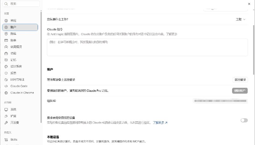The height and width of the screenshot is (145, 255).
Task: Click the shield icon beside 隐私
Action: point(6,34)
